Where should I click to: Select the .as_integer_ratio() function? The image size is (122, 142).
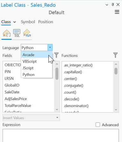pos(78,65)
